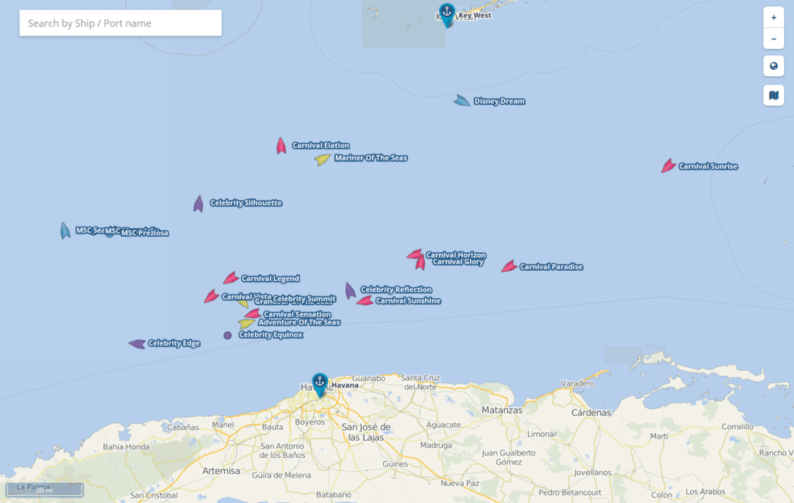Viewport: 794px width, 503px height.
Task: Select the Carnival Elation ship marker
Action: coord(280,145)
